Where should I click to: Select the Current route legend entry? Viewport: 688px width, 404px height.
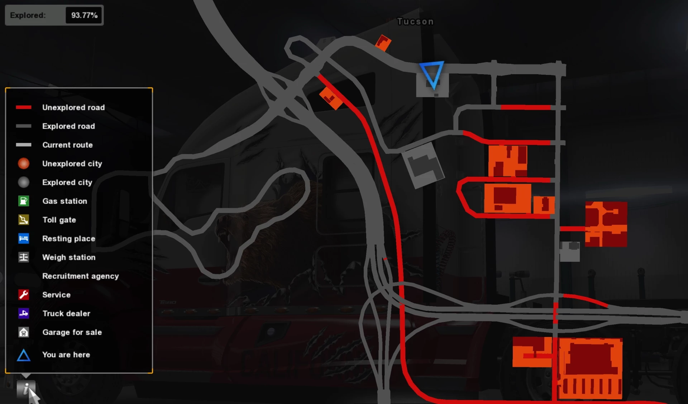67,144
